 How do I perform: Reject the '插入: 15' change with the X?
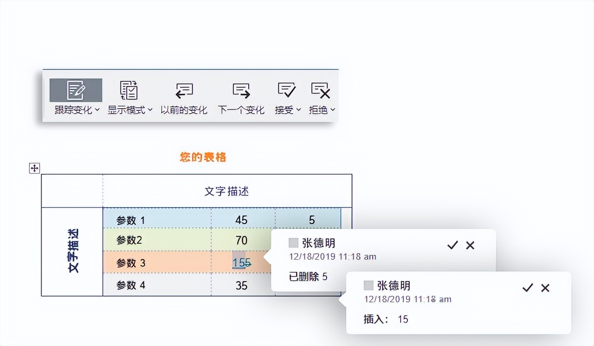545,288
